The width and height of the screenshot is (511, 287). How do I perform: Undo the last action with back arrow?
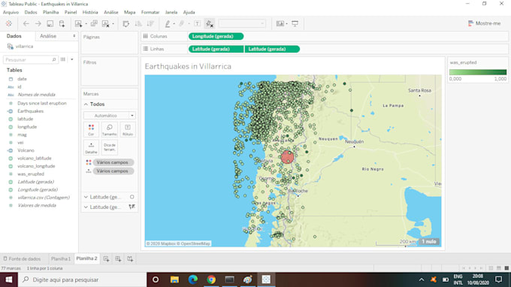[26, 23]
